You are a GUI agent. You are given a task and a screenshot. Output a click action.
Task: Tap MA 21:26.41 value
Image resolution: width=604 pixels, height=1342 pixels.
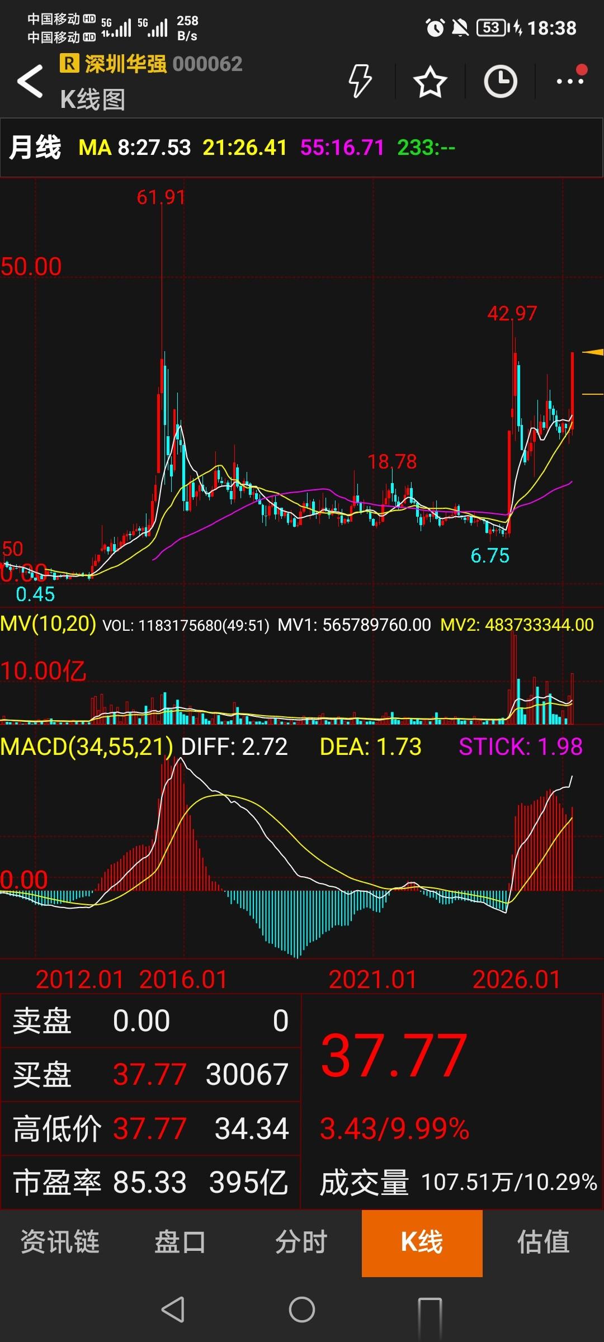tap(244, 148)
